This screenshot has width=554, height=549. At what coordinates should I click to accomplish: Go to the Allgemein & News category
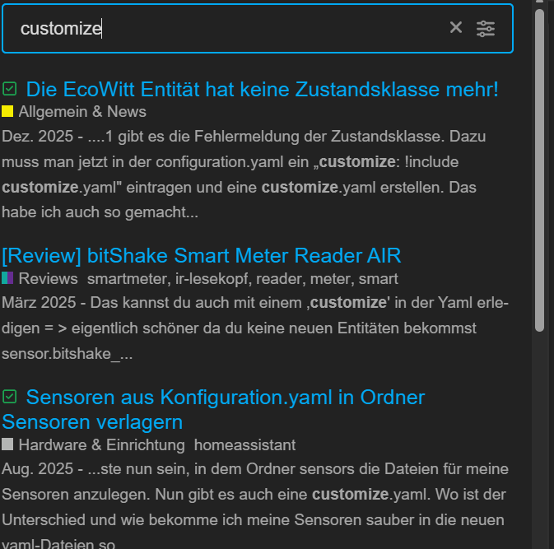(82, 111)
